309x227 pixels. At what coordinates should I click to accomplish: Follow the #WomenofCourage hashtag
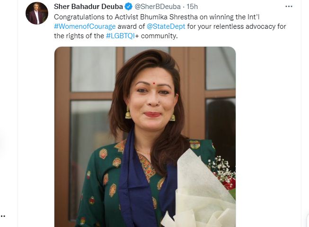point(81,26)
